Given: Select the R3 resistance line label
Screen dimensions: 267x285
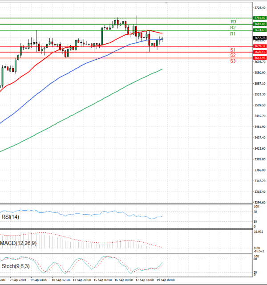Looking at the screenshot, I should 233,22.
